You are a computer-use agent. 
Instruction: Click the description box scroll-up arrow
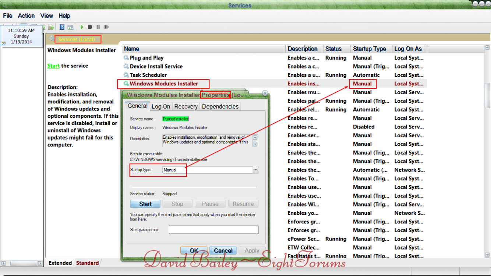255,138
